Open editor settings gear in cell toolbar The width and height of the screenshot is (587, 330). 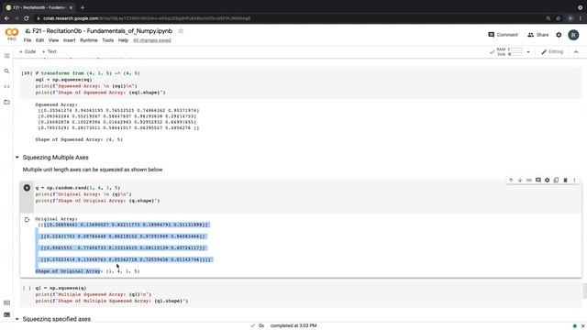[547, 181]
